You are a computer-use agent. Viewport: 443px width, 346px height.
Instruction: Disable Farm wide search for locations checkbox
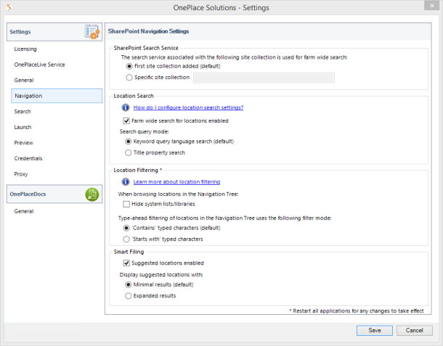pyautogui.click(x=126, y=121)
